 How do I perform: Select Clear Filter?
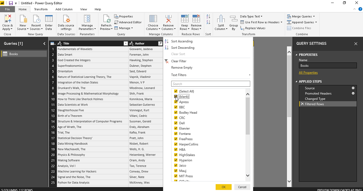point(179,61)
